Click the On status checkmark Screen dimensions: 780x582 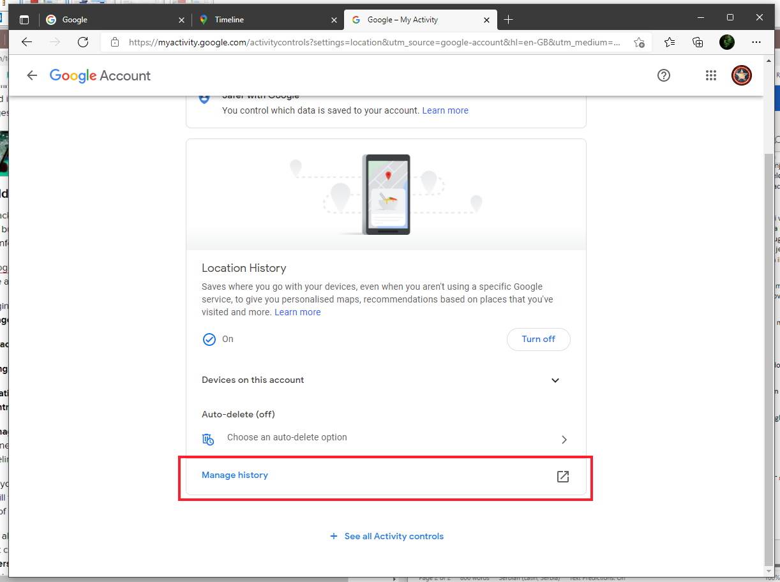click(209, 339)
